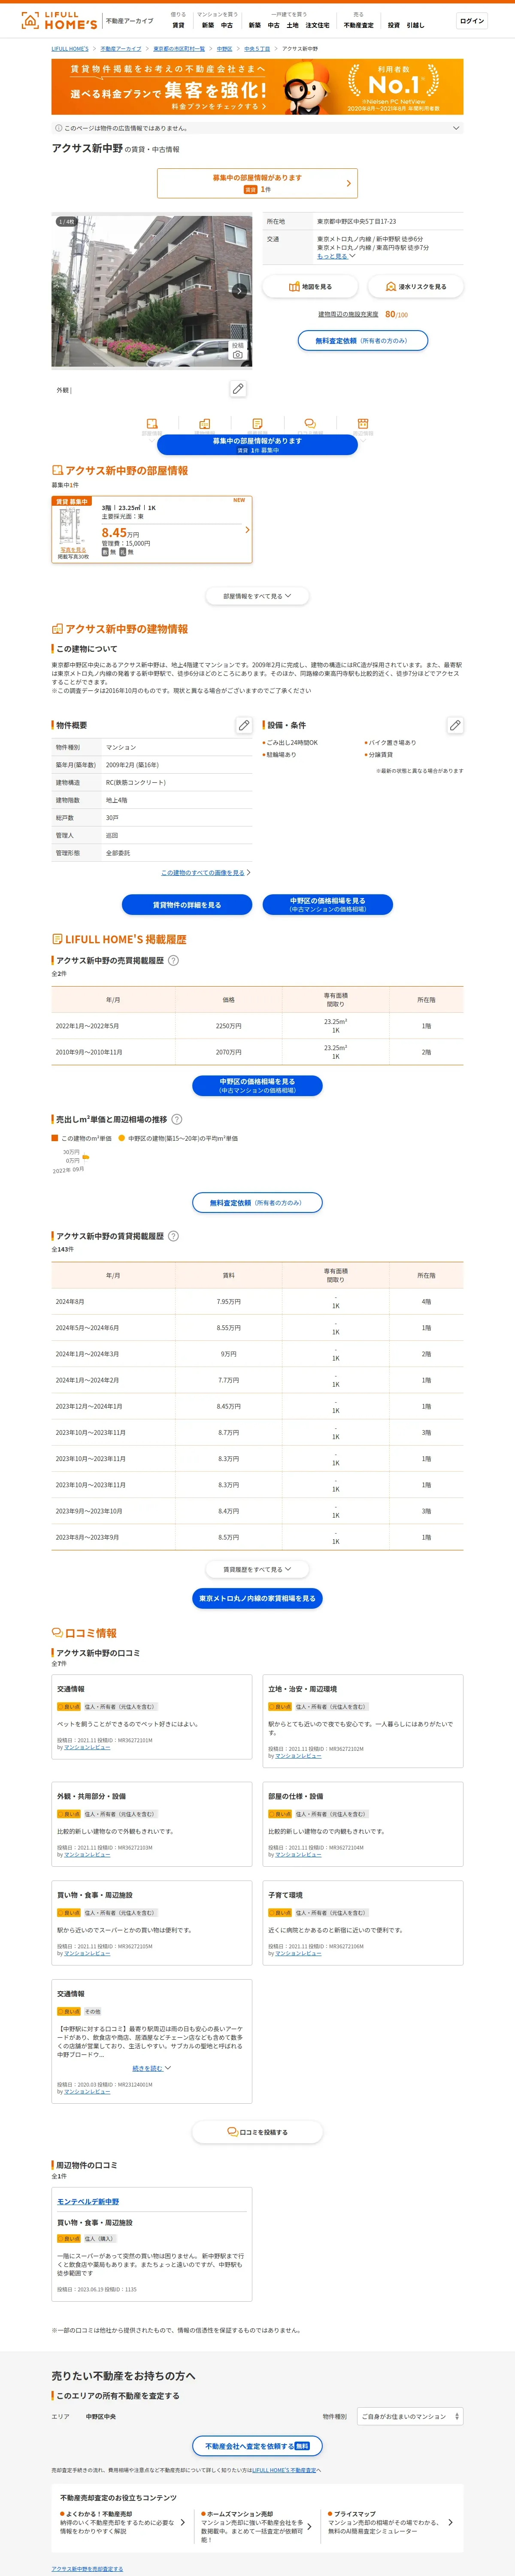Expand 続きを読む in 交通情報 review
Screen dimensions: 515x2576
click(151, 2068)
